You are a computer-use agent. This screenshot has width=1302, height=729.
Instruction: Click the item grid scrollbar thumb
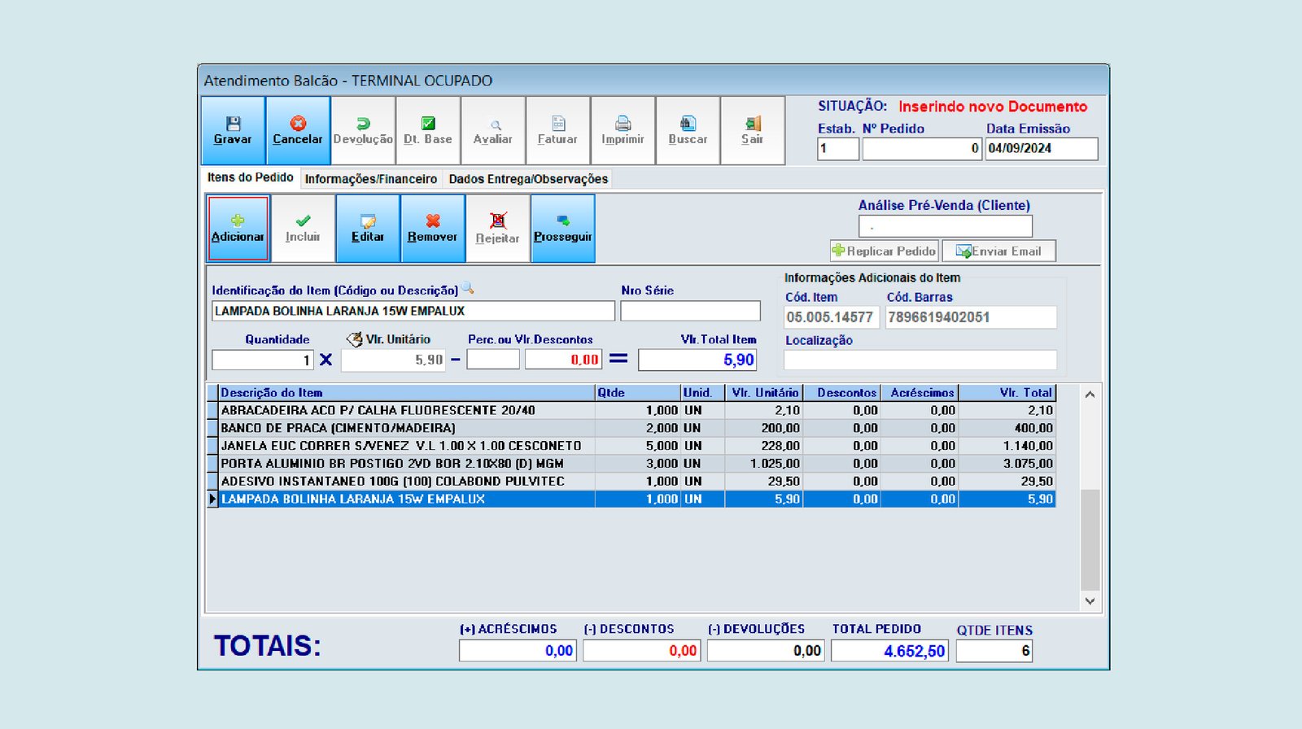click(x=1090, y=539)
